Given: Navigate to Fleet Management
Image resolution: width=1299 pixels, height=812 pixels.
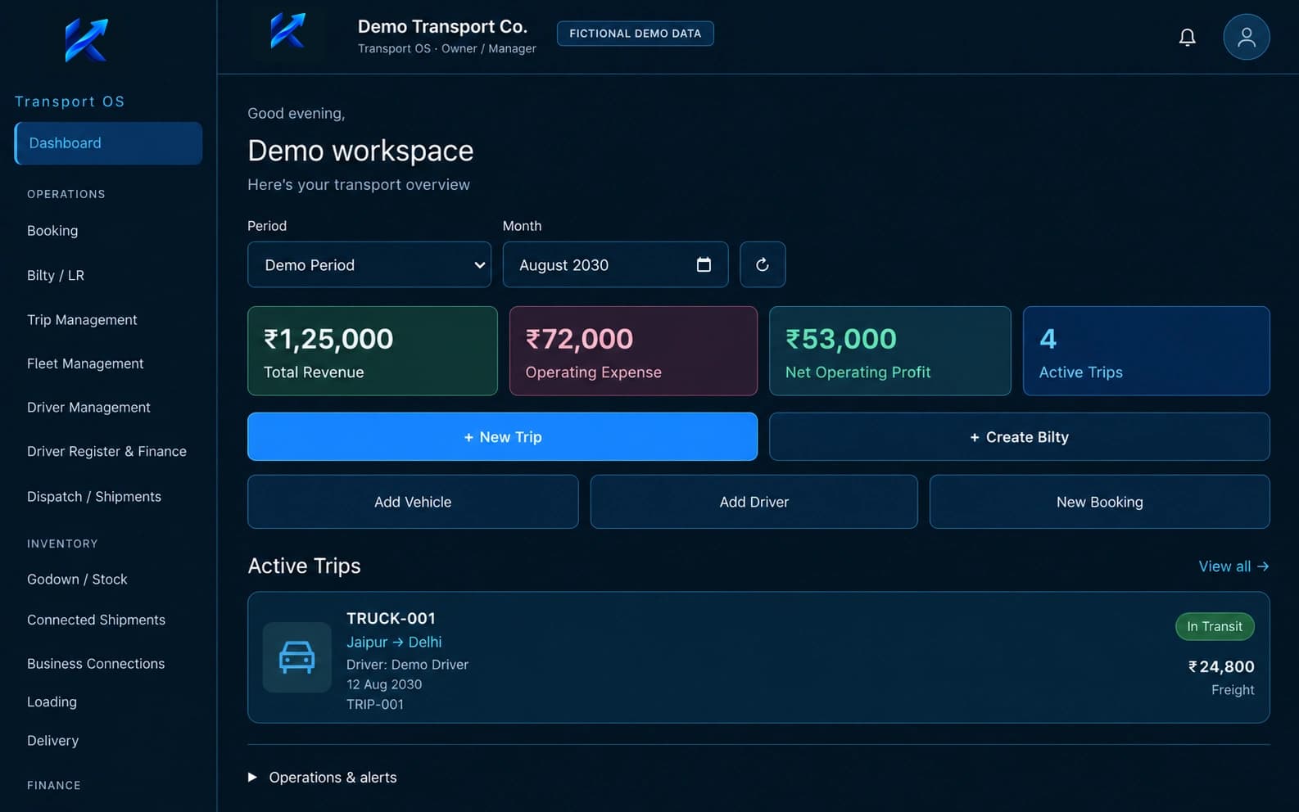Looking at the screenshot, I should (85, 363).
